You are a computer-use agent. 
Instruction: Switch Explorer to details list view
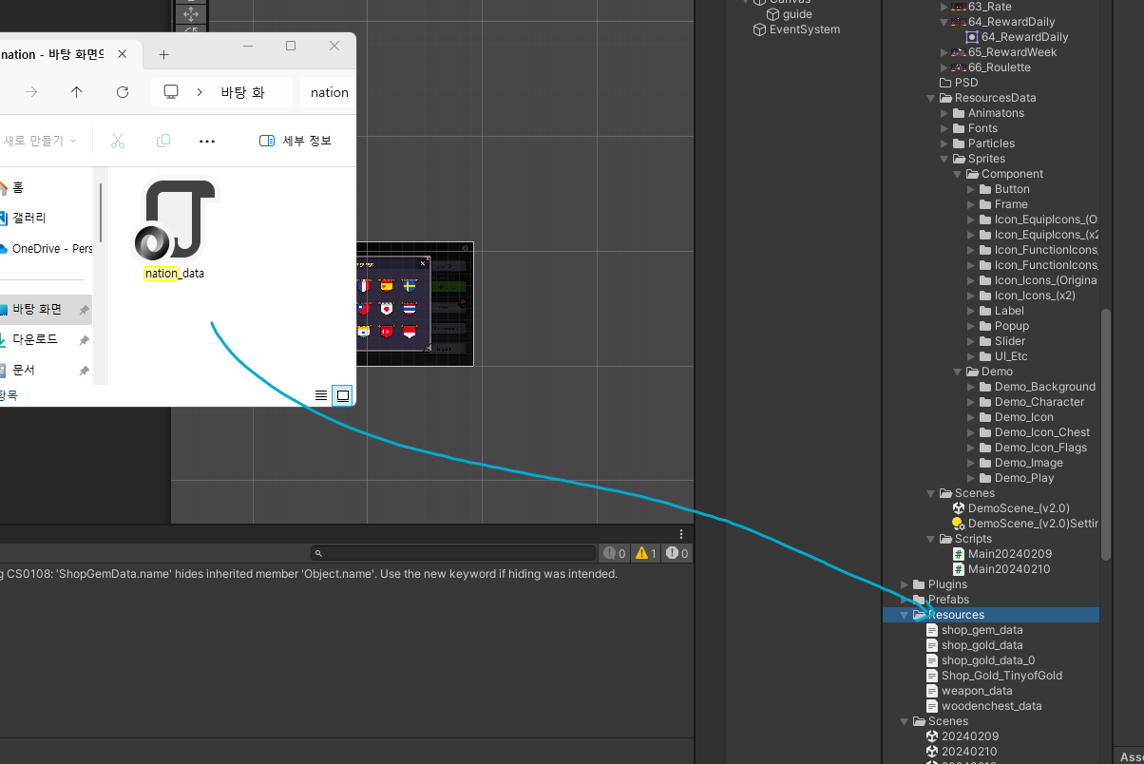coord(321,395)
